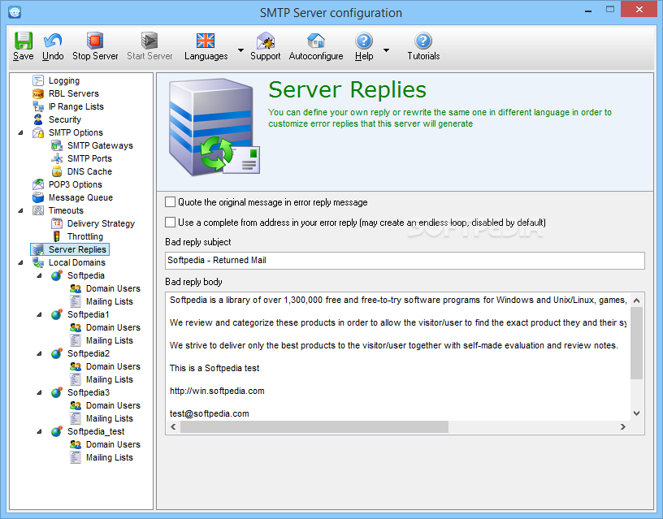
Task: Click the body vertical scrollbar thumb
Action: point(636,343)
